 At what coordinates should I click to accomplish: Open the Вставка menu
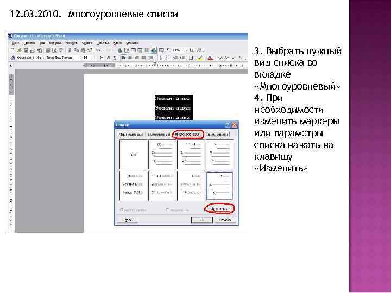[x=55, y=43]
